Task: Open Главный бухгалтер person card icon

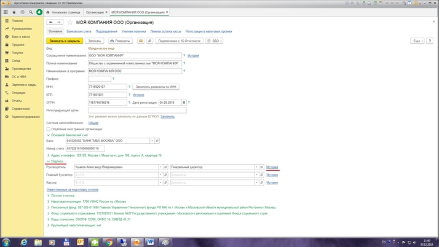Action: tap(165, 175)
